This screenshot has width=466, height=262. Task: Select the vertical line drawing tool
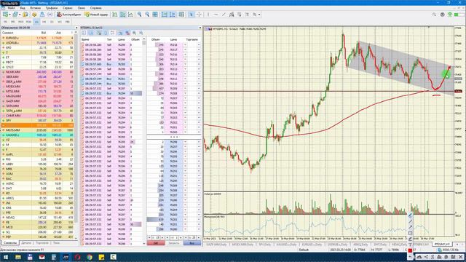click(208, 15)
